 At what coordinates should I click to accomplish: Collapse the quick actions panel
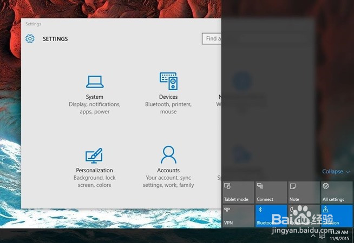tap(336, 172)
